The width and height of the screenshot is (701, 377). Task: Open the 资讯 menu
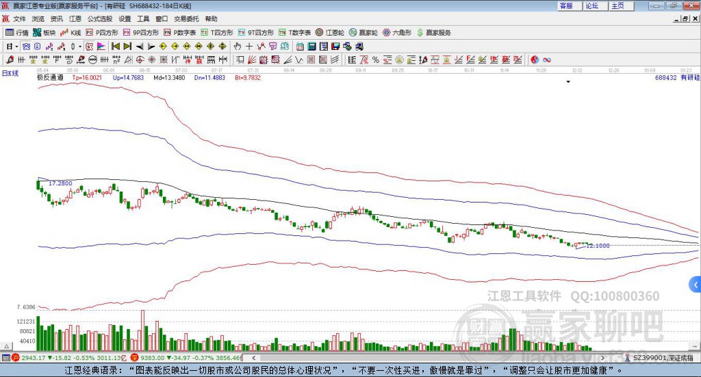[56, 18]
